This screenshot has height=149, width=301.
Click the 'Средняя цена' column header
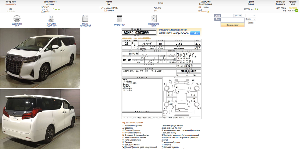point(293,3)
